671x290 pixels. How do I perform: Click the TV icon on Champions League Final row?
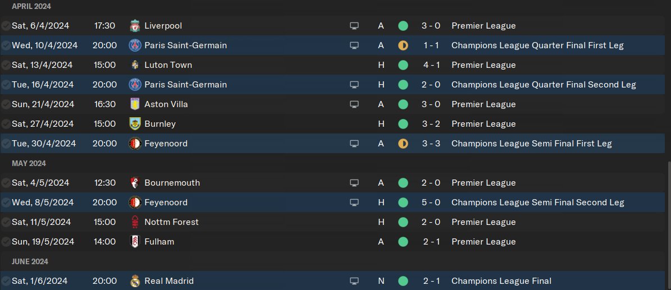click(354, 281)
